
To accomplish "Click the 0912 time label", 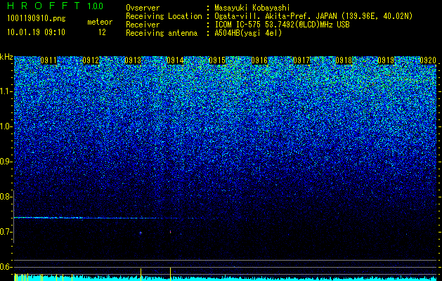I will click(x=91, y=60).
